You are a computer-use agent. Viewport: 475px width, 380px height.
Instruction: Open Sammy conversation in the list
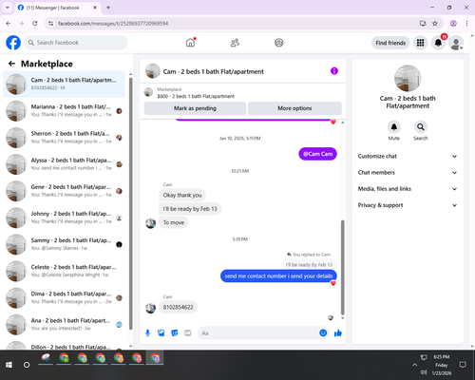(64, 244)
